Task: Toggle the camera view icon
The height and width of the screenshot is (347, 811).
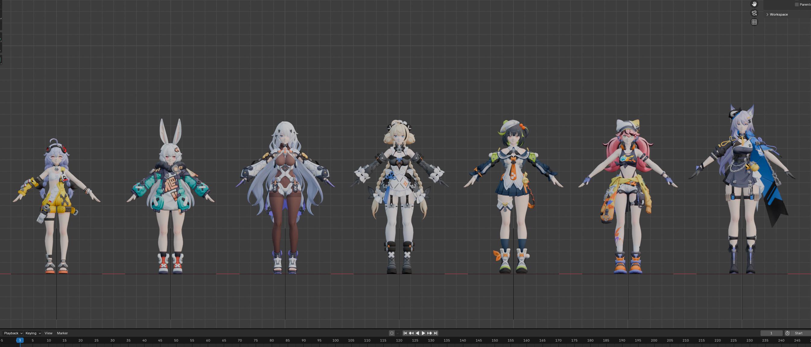Action: pos(754,13)
